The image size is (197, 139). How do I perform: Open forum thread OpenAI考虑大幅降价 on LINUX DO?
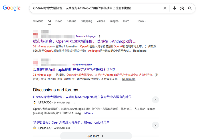point(82,97)
